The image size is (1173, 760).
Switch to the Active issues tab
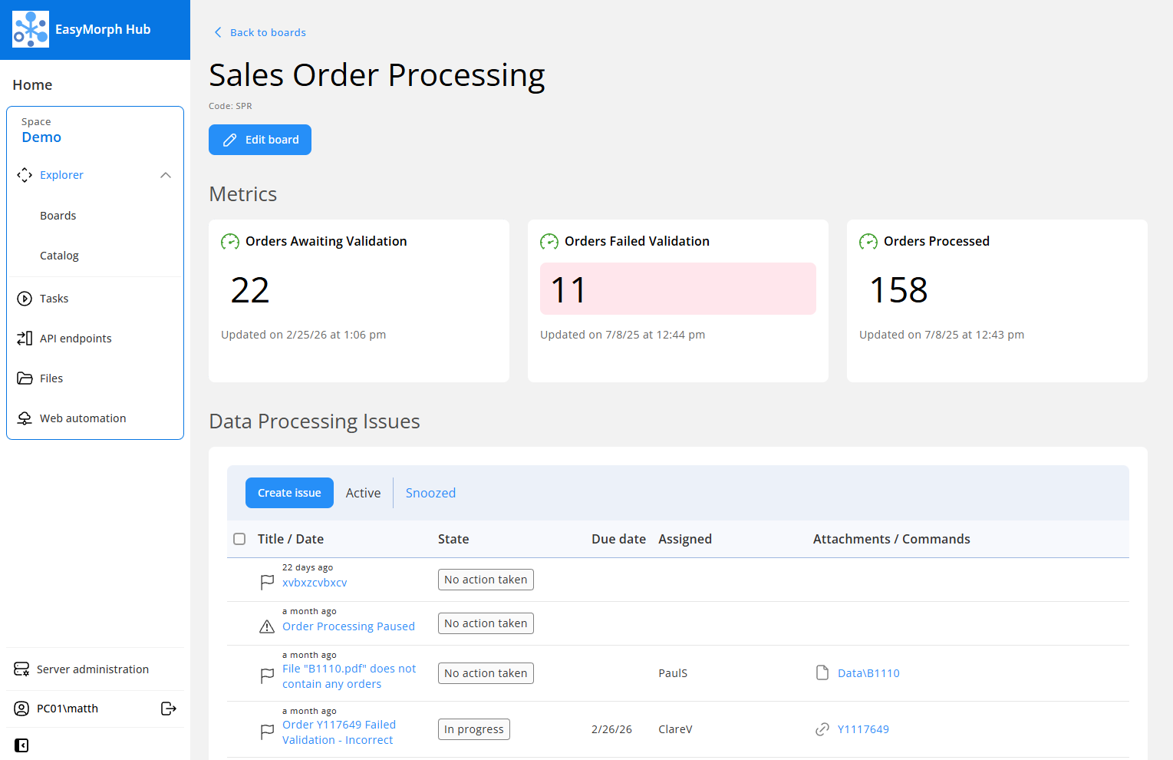click(363, 492)
